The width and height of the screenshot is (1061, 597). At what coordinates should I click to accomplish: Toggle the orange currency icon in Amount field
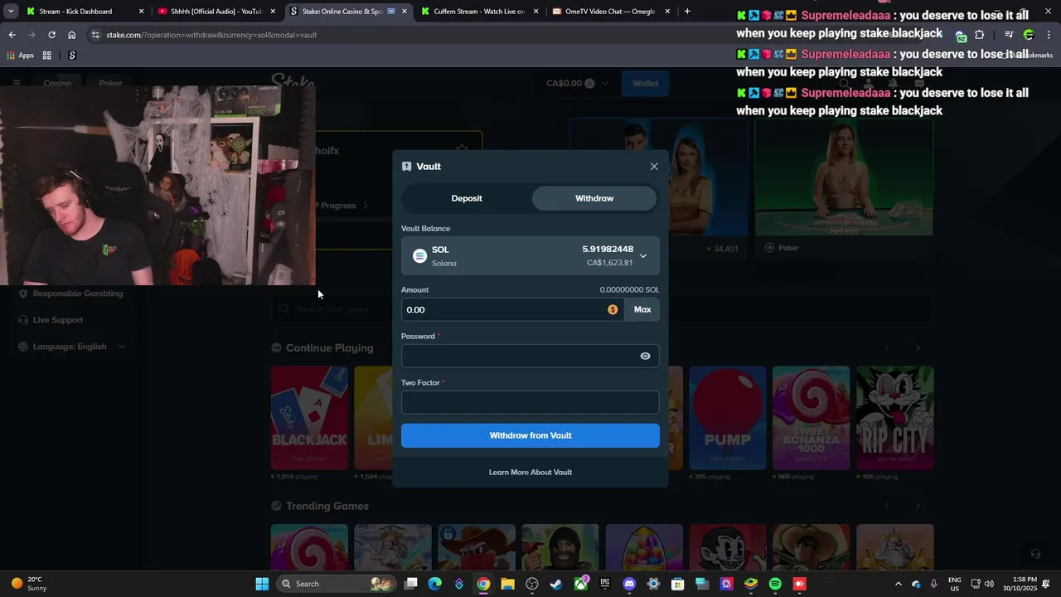point(613,309)
